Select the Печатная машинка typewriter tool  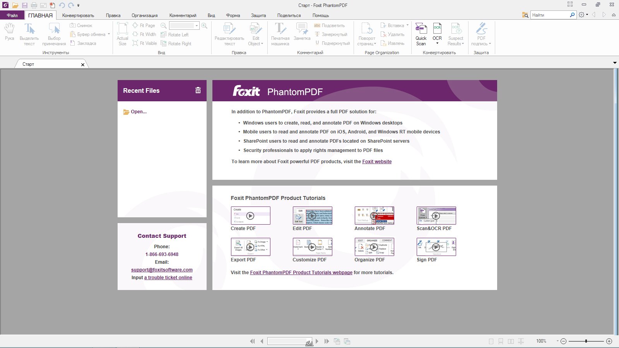[280, 34]
